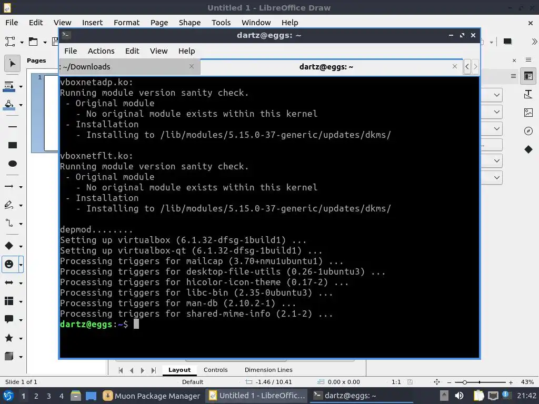
Task: Click the Transformations icon in top toolbar
Action: (10, 42)
